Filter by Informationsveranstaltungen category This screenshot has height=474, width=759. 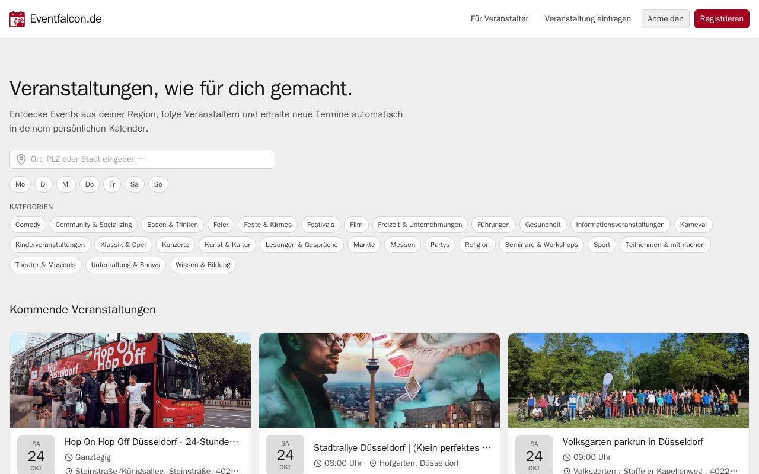click(x=620, y=225)
